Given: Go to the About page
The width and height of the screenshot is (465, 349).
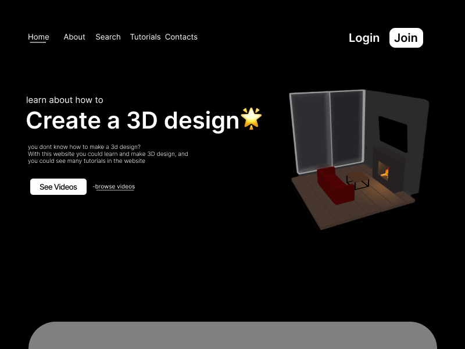Looking at the screenshot, I should (x=74, y=37).
